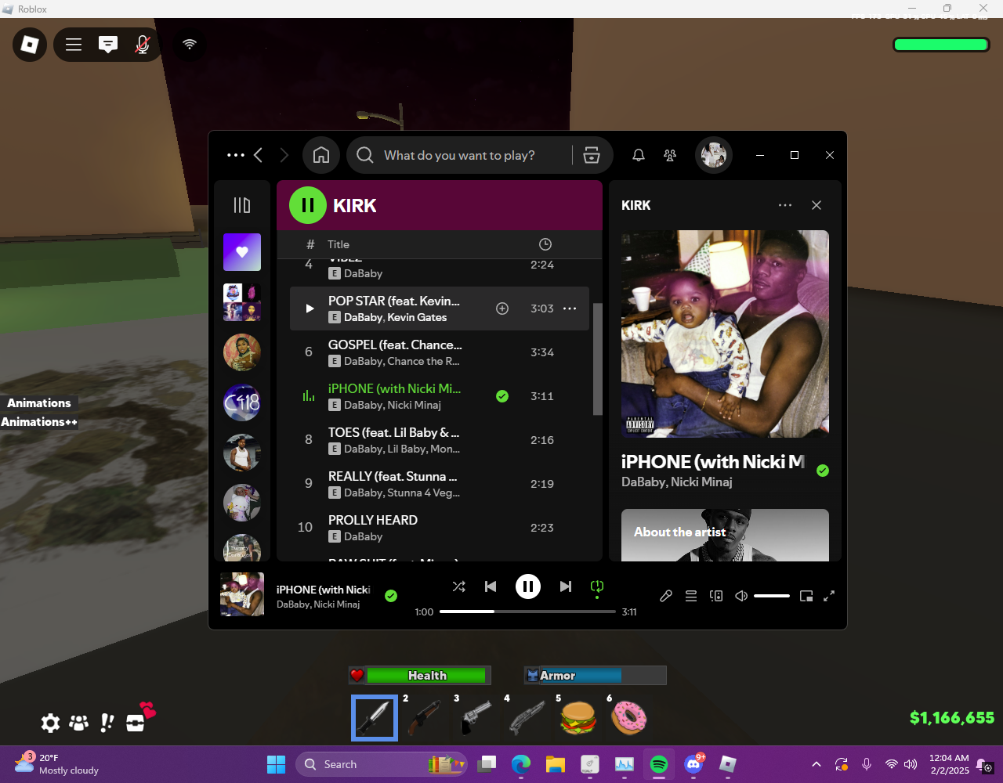The image size is (1003, 783).
Task: Open Roblox game settings gear icon
Action: (50, 723)
